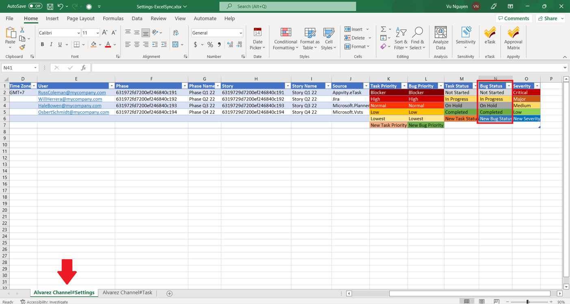
Task: Open Conditional Formatting in the ribbon
Action: pos(285,39)
